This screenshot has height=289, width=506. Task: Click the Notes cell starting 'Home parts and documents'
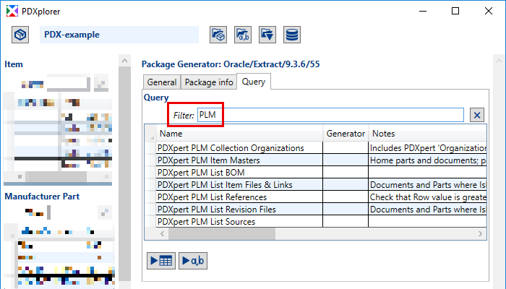coord(428,160)
